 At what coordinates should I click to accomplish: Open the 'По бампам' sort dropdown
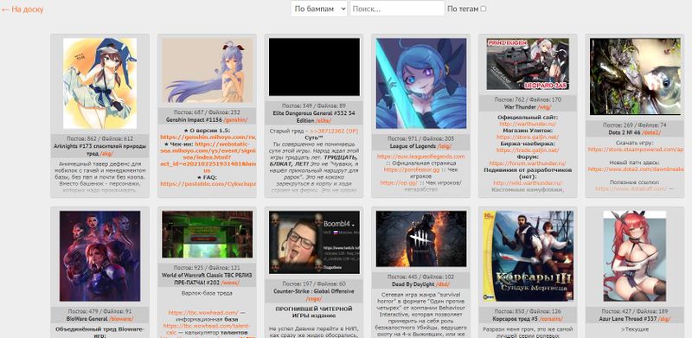(x=319, y=9)
